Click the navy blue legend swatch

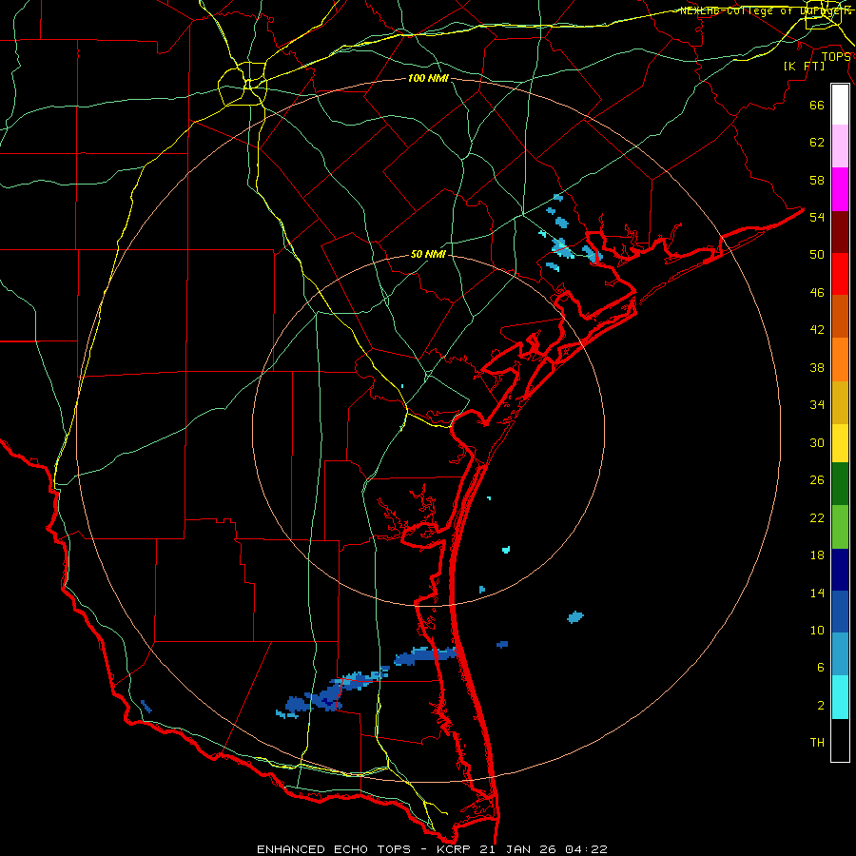[x=840, y=570]
